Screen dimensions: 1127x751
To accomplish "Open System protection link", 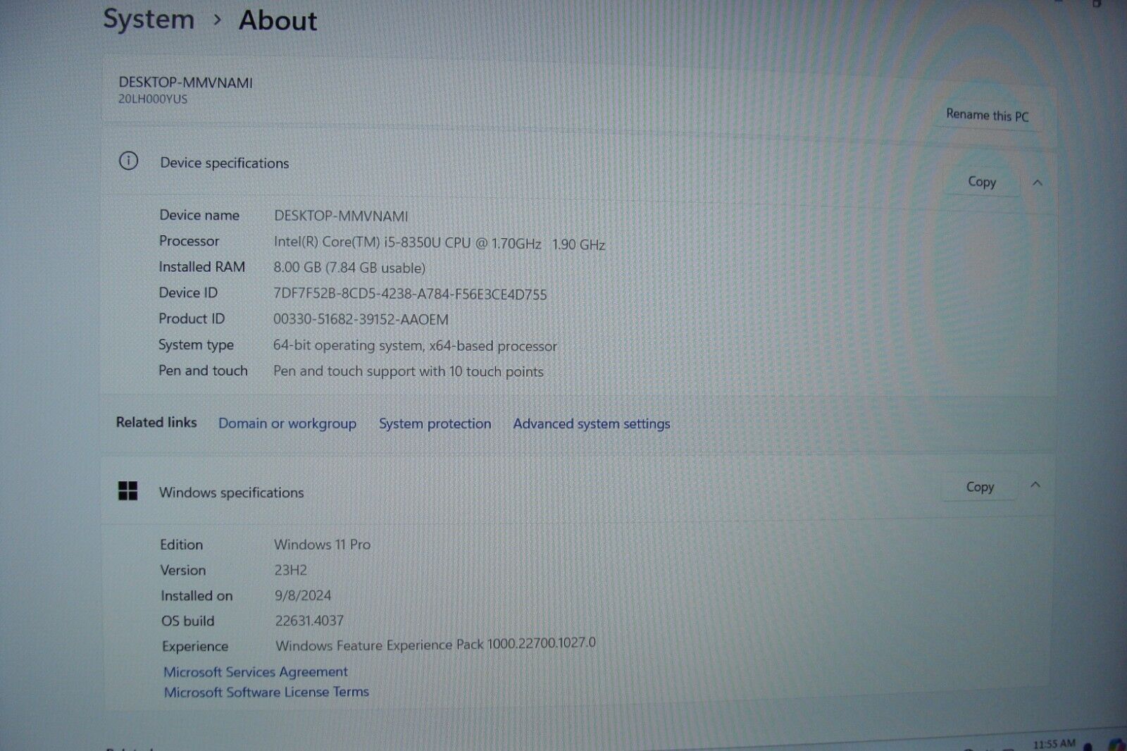I will click(435, 423).
